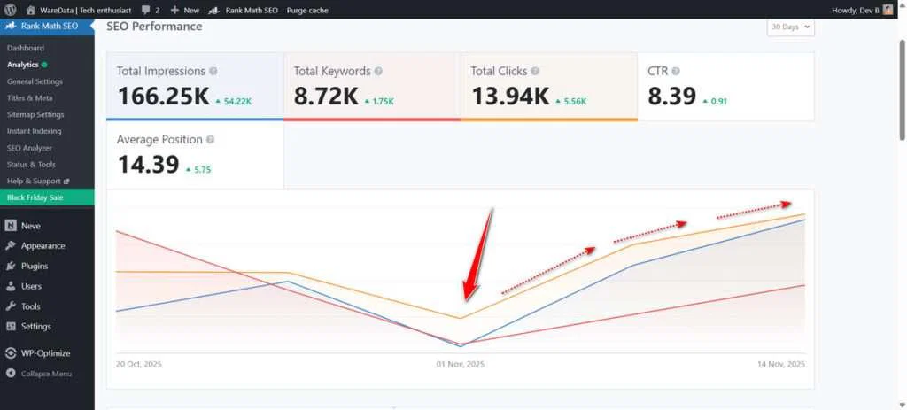Click the Tools wrench icon

[11, 306]
